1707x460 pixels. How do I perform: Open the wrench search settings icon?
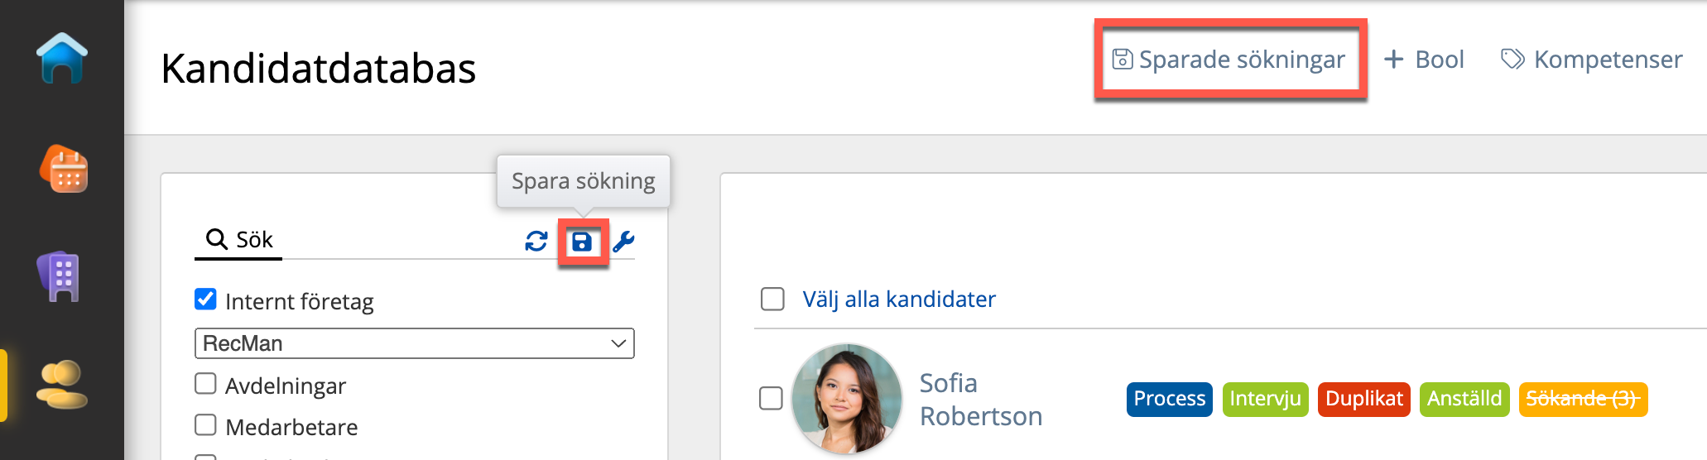(x=623, y=241)
